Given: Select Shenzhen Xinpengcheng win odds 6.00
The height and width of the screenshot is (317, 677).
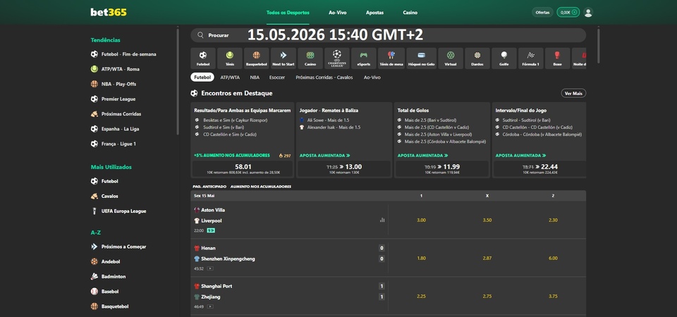Looking at the screenshot, I should [553, 259].
